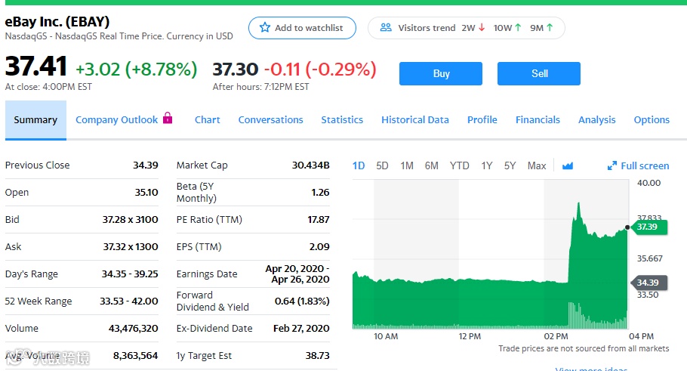Click the gray 34.39 previous close marker

[x=649, y=283]
